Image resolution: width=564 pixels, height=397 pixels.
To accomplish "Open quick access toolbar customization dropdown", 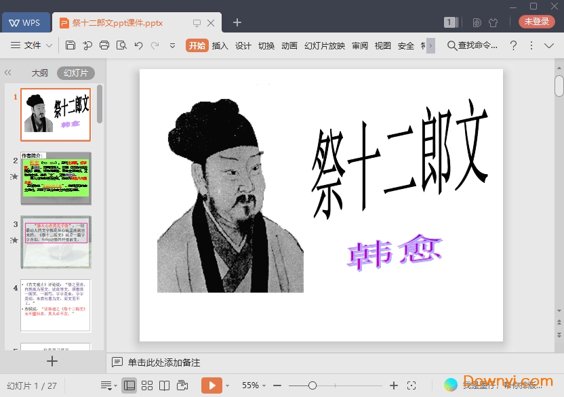I will [x=172, y=45].
